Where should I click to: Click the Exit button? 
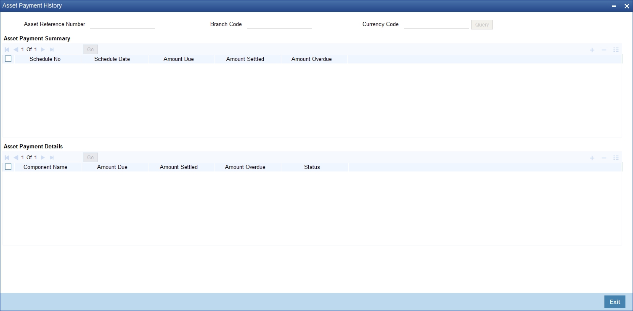click(615, 302)
